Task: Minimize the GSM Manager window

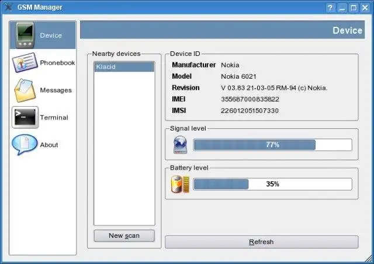Action: click(x=342, y=8)
